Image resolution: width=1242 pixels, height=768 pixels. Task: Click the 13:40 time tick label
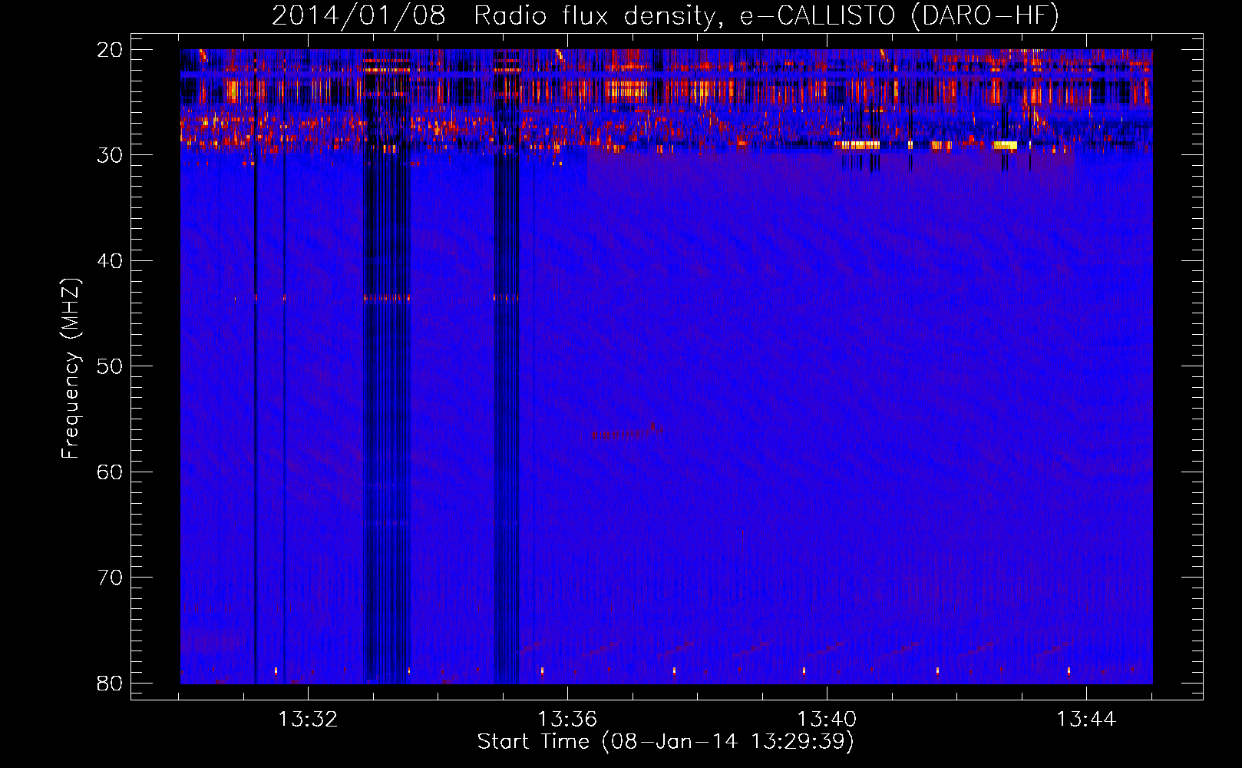pyautogui.click(x=827, y=720)
